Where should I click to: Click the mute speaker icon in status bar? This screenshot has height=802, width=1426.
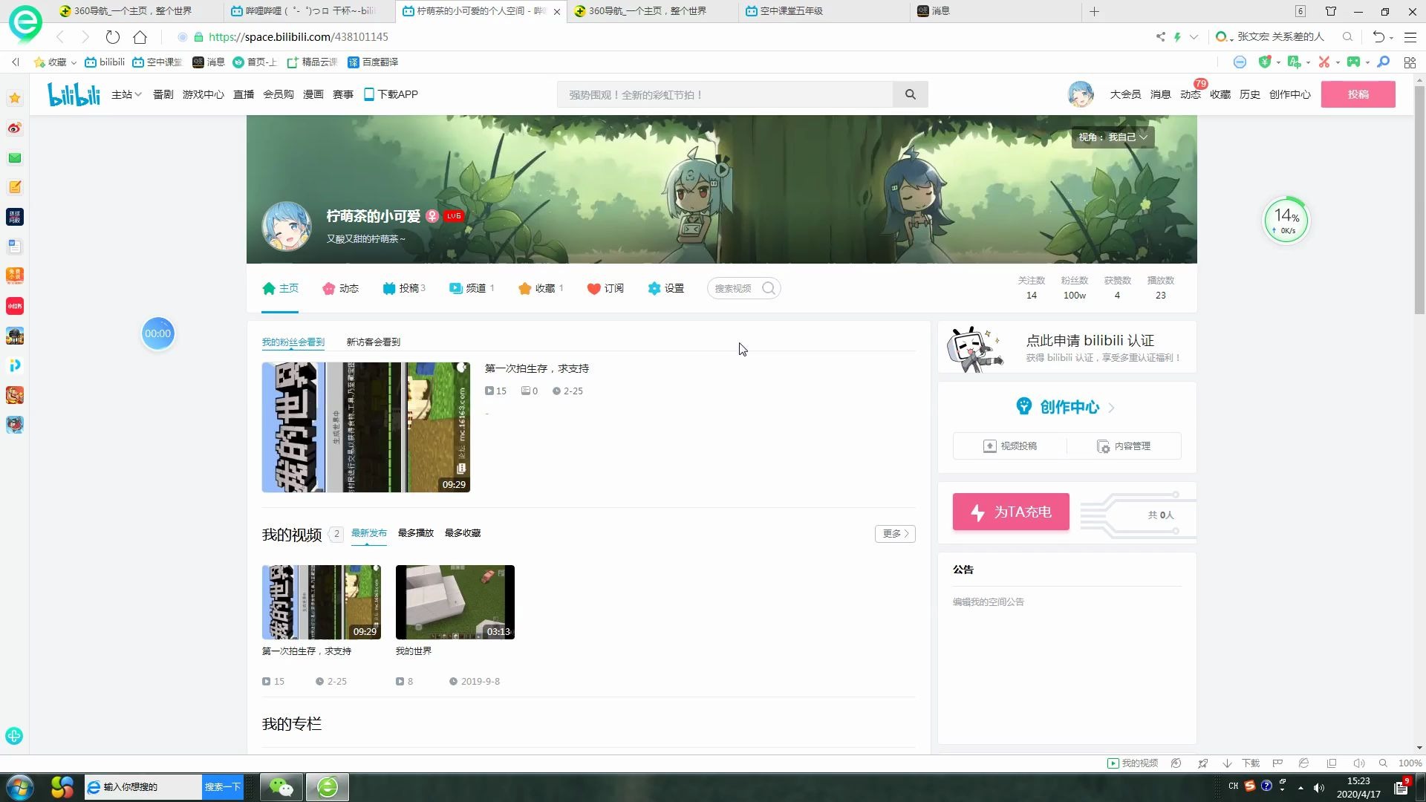1358,763
